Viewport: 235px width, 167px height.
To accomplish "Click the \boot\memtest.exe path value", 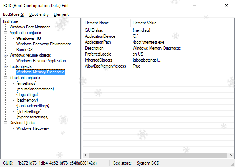I will click(148, 42).
